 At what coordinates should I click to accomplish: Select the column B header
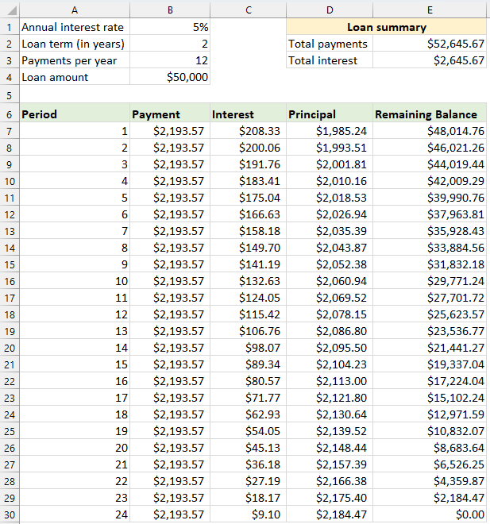[170, 10]
